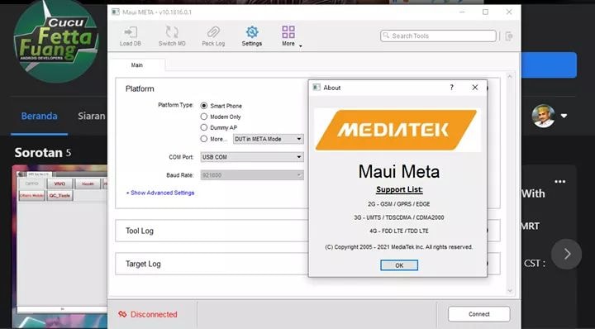This screenshot has height=329, width=595.
Task: Maximize the Maui META window
Action: 485,12
